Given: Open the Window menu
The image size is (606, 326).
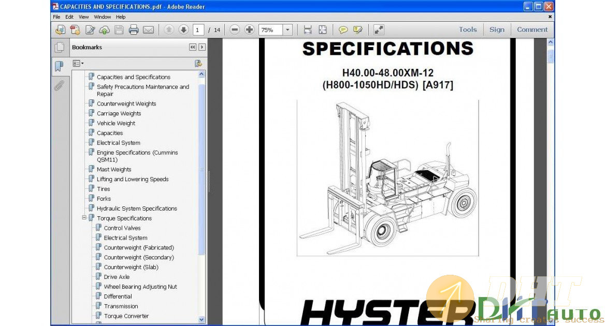Looking at the screenshot, I should (103, 17).
